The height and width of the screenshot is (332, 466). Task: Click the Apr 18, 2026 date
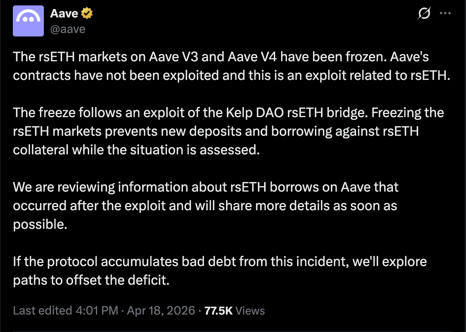161,311
